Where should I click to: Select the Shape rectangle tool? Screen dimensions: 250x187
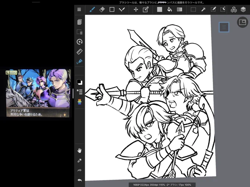[112, 10]
